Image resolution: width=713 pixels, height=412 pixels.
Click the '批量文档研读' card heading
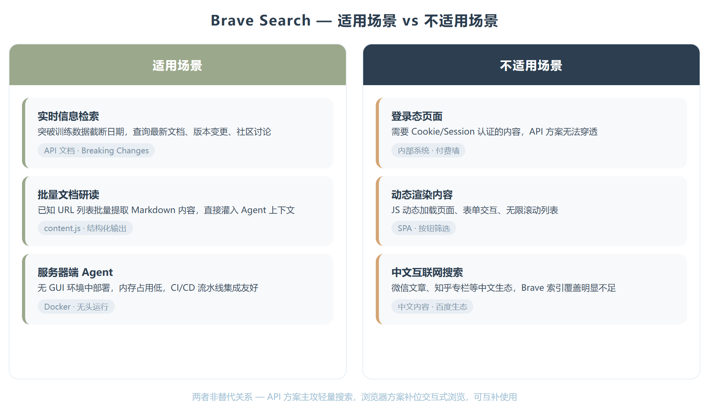pyautogui.click(x=68, y=195)
